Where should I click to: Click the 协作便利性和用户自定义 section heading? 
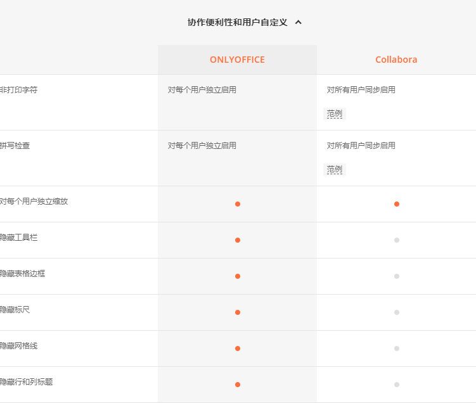click(238, 22)
